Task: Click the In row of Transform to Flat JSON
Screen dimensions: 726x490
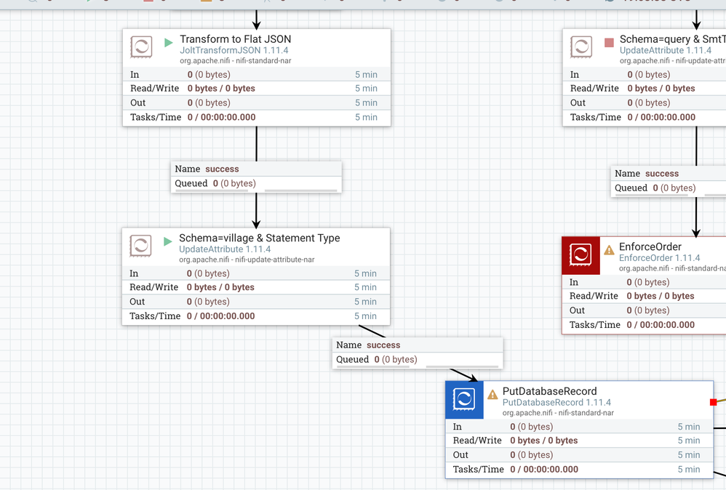Action: [x=257, y=74]
